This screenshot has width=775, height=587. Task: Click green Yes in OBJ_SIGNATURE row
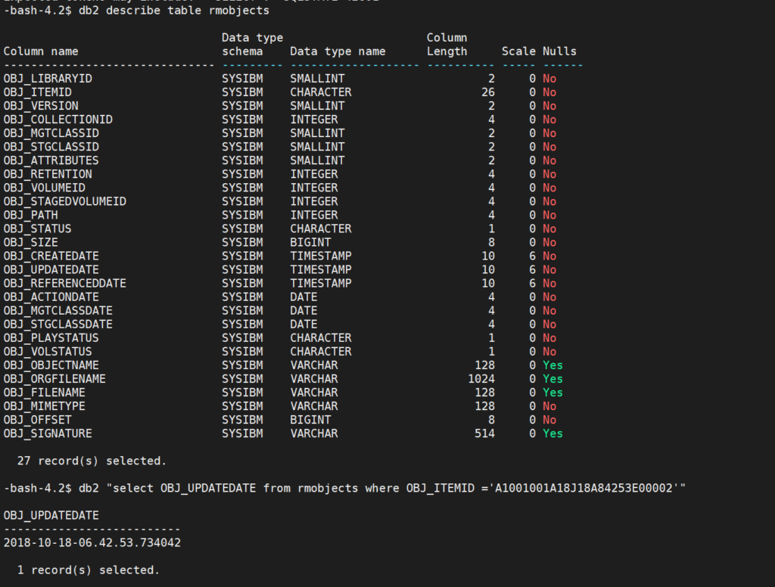click(552, 434)
